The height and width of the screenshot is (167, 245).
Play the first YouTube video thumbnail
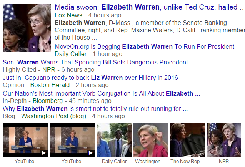(x=25, y=140)
